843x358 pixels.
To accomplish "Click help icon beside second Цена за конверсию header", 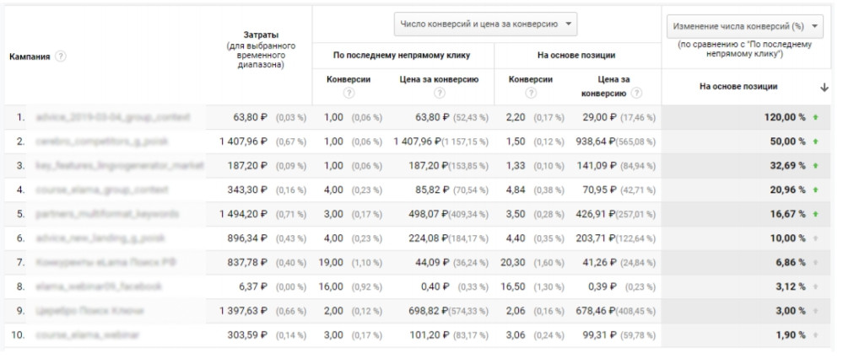I will (635, 94).
